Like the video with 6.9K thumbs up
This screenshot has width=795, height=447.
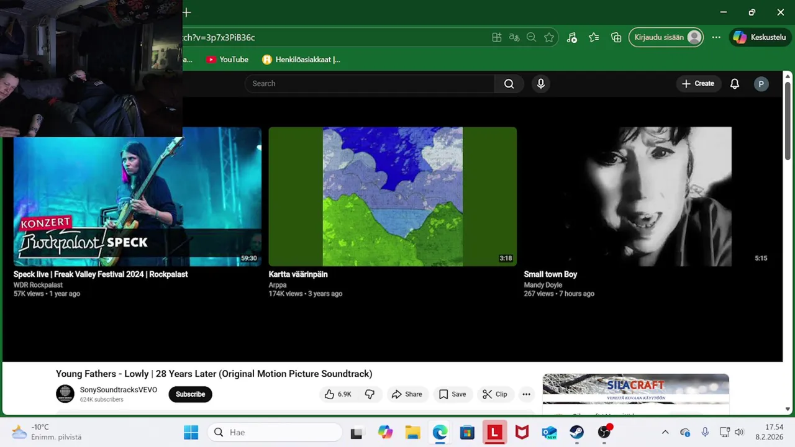(x=338, y=394)
